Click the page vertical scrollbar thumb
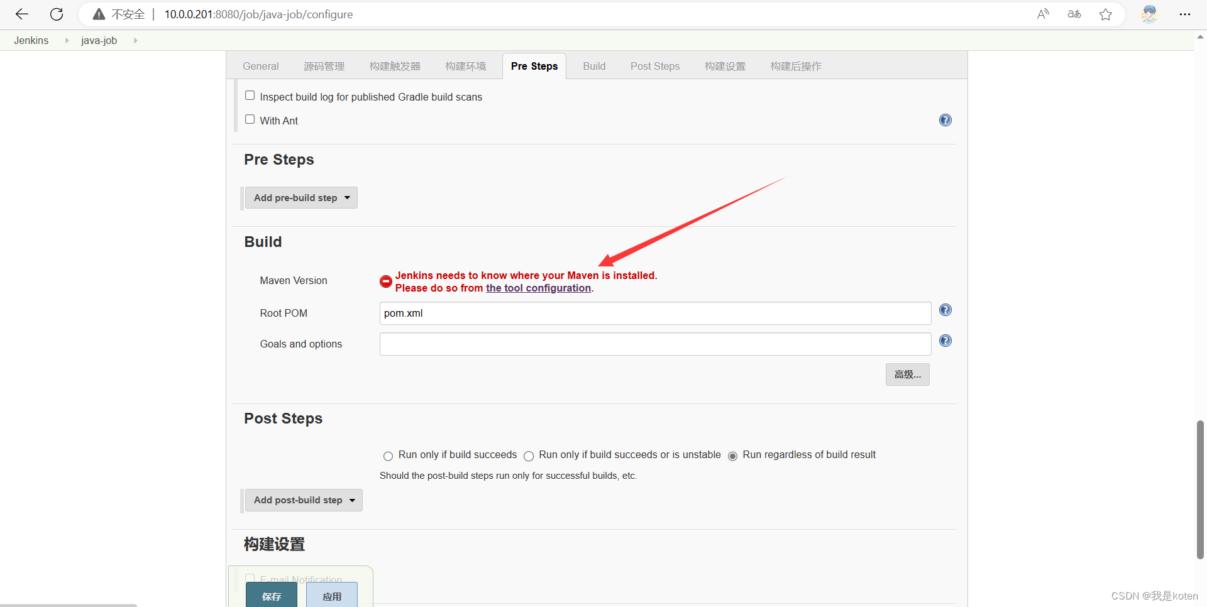 1200,489
